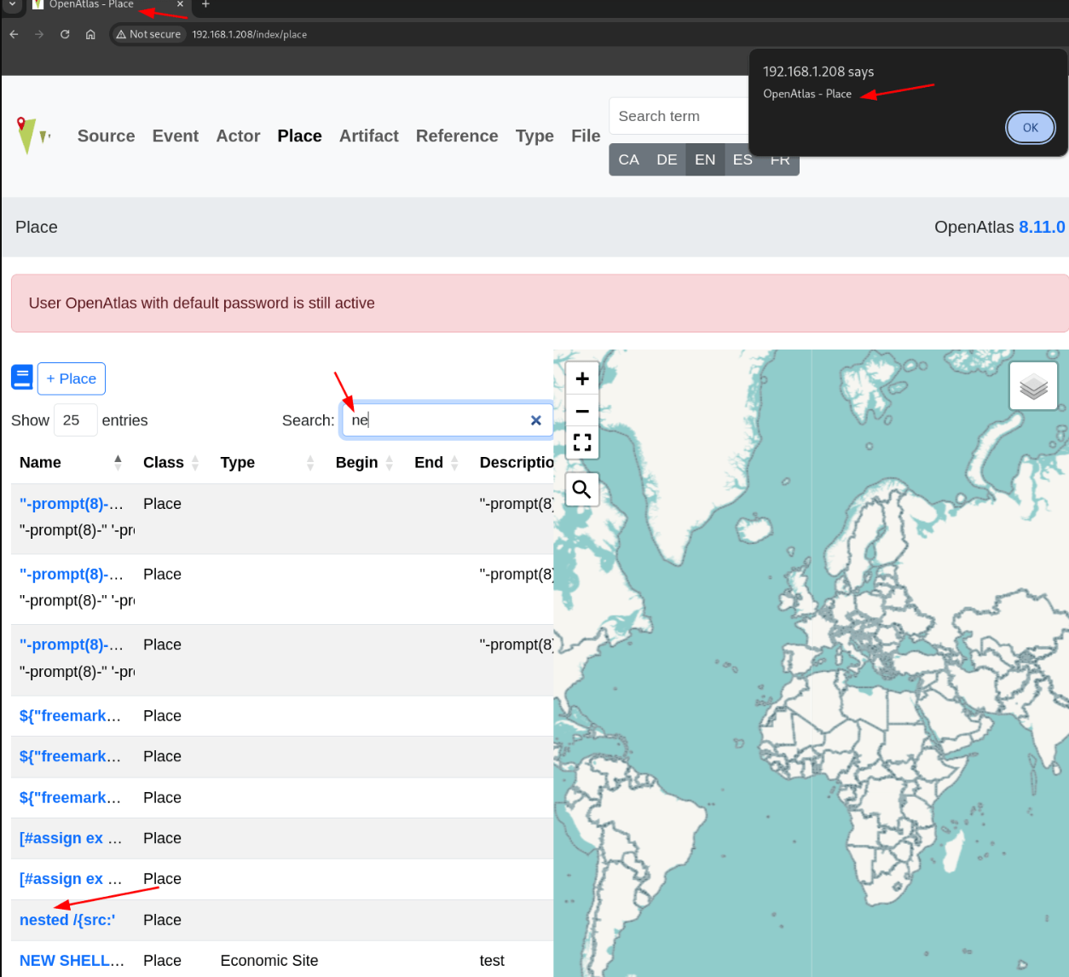Open the Event menu
This screenshot has width=1069, height=977.
(x=176, y=136)
